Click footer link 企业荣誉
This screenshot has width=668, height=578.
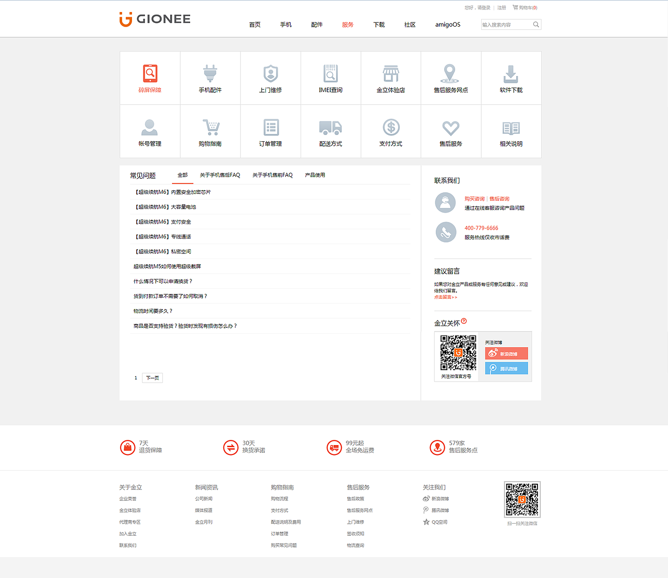point(128,499)
